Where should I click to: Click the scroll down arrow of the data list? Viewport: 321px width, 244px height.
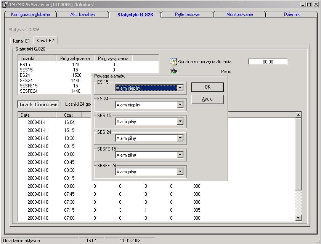click(299, 218)
